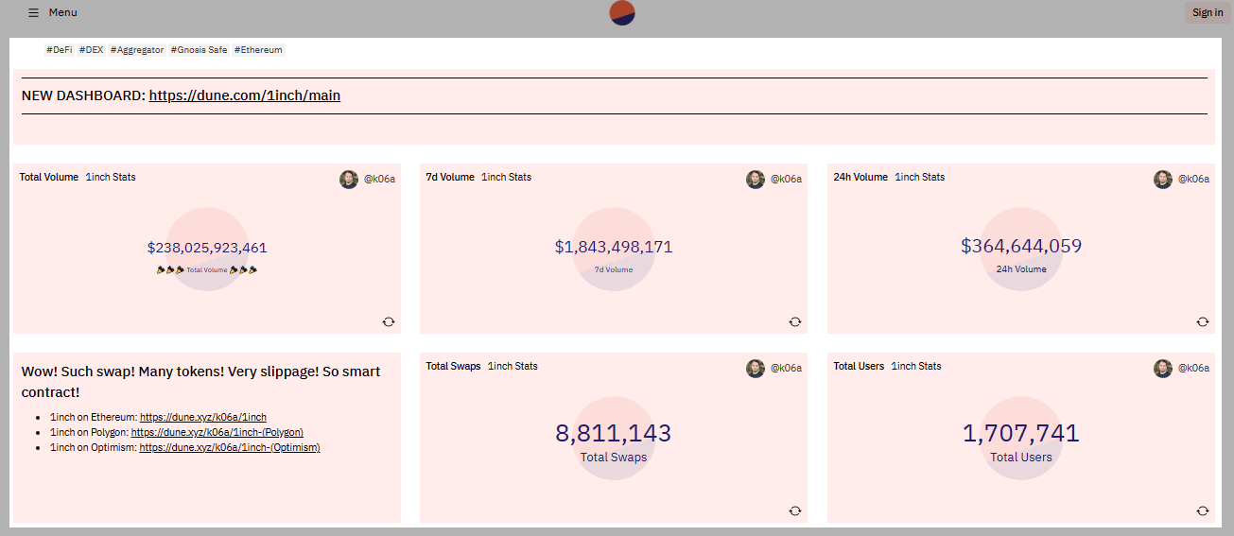Click k06a avatar on 24h Volume card
The image size is (1234, 536).
point(1163,179)
